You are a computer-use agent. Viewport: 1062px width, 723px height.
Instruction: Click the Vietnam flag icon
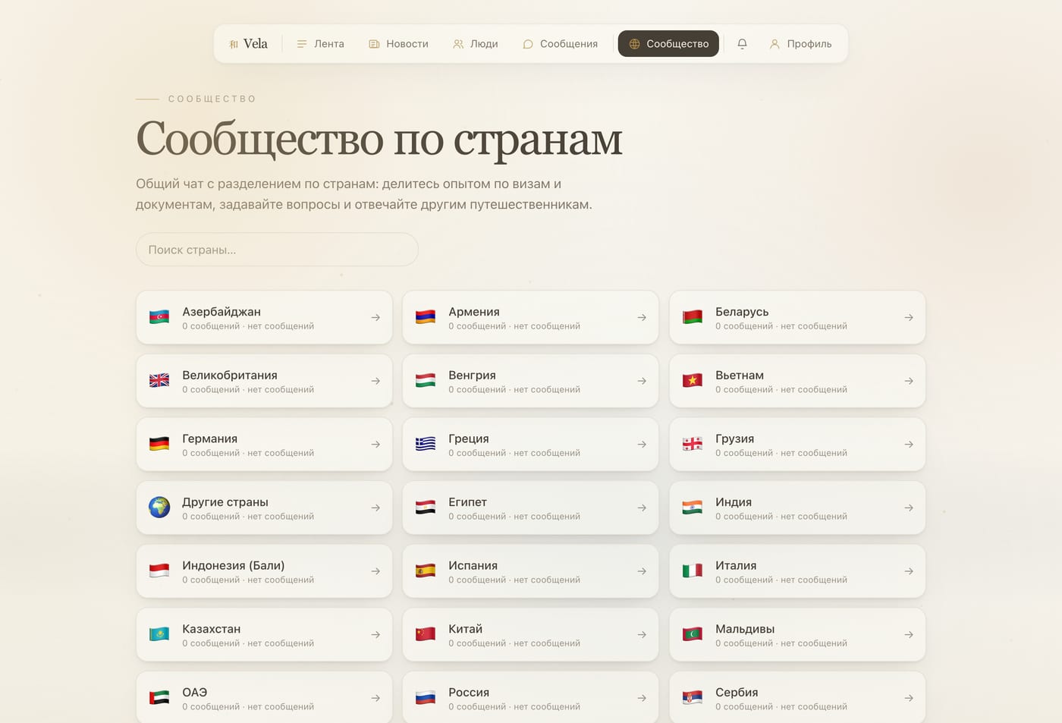tap(693, 381)
